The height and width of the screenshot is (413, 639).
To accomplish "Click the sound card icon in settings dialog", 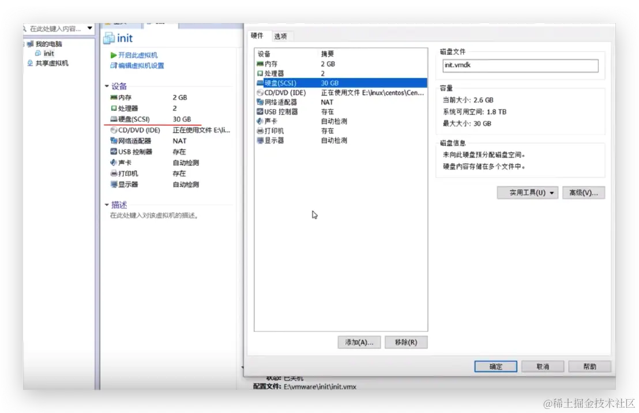I will click(x=260, y=121).
